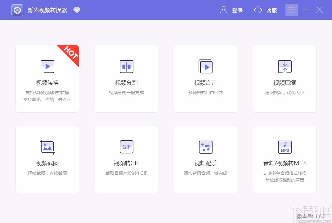This screenshot has width=332, height=223.
Task: Open the 视频配乐 background music tool
Action: point(205,159)
